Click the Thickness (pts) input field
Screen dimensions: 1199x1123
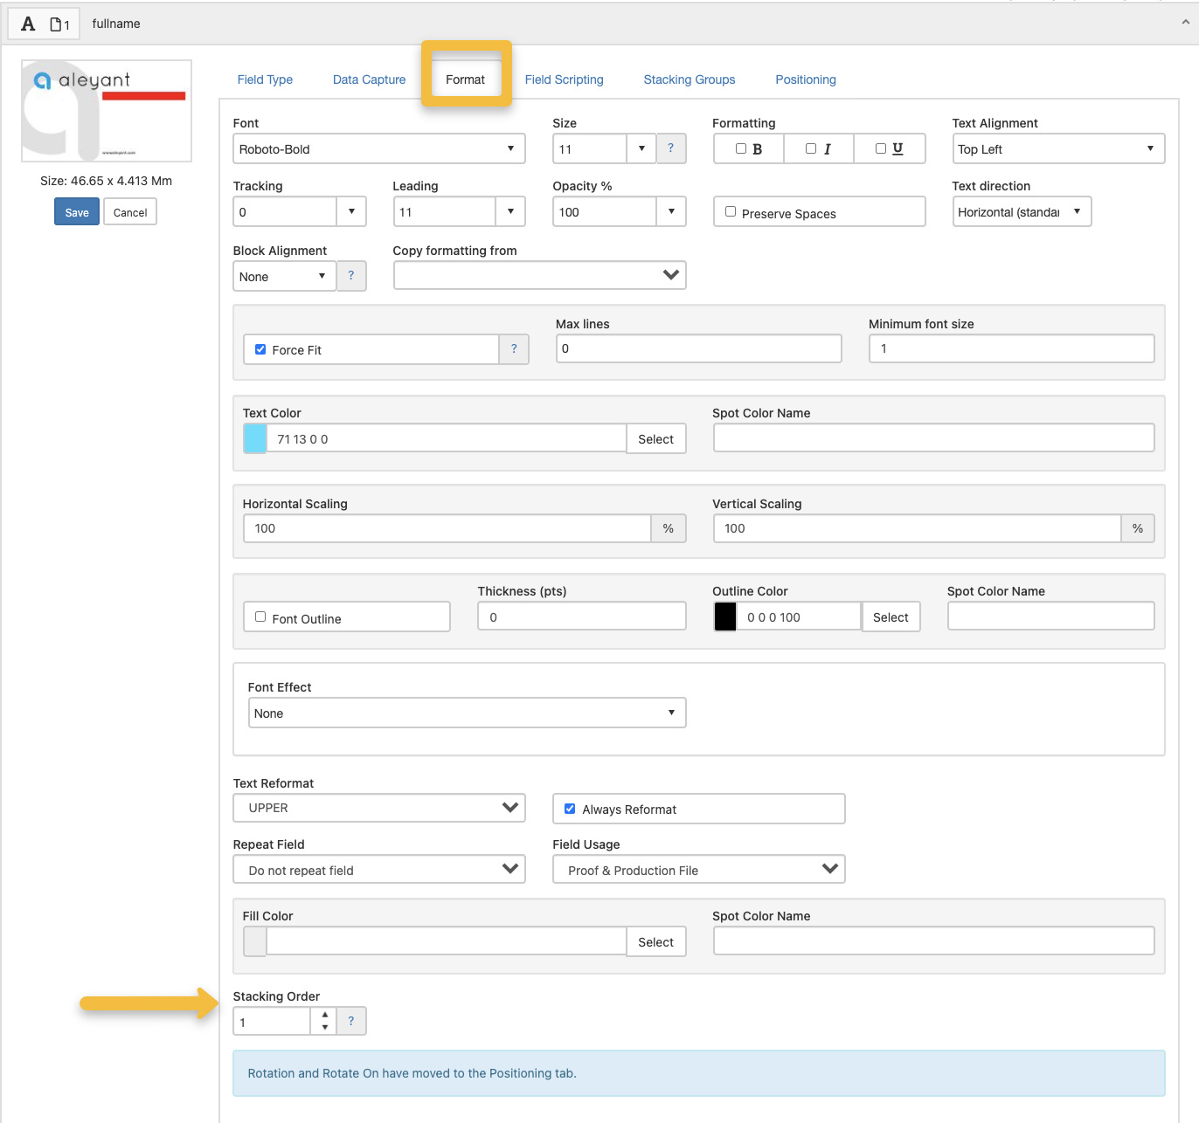[582, 616]
